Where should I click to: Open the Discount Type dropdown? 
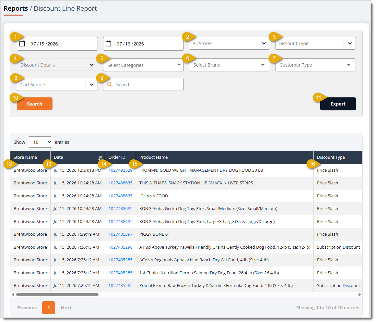pos(315,43)
